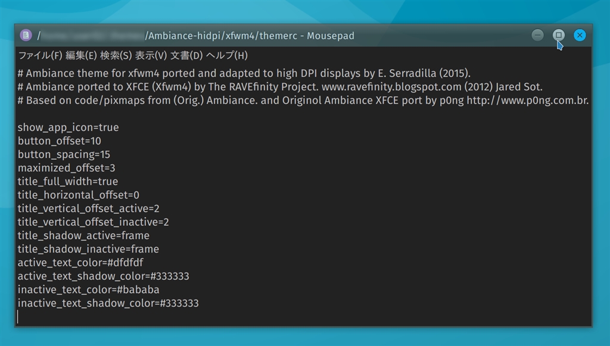Open the 文書(D) menu
The height and width of the screenshot is (346, 610).
click(186, 56)
